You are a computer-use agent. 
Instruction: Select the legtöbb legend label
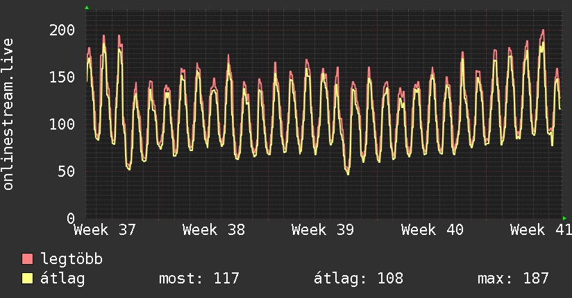pos(71,259)
